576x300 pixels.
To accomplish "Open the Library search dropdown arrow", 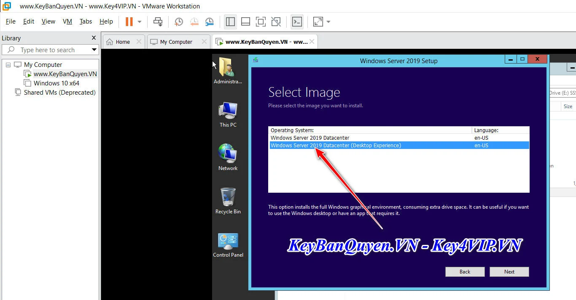I will tap(94, 50).
